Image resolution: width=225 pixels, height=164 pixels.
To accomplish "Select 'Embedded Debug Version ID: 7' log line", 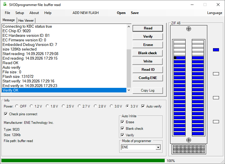I will pyautogui.click(x=64, y=45).
